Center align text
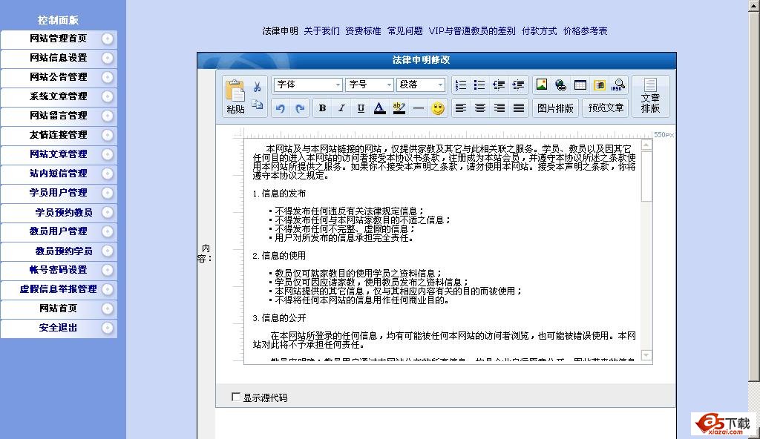Screen dimensions: 760x439 pyautogui.click(x=480, y=108)
